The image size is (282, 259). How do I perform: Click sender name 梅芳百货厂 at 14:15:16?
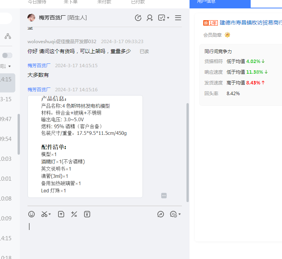[x=39, y=89]
